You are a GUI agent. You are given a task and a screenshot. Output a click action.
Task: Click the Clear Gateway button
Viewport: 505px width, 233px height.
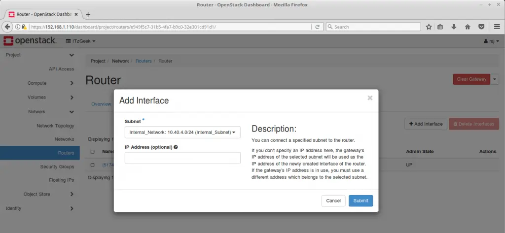click(471, 79)
